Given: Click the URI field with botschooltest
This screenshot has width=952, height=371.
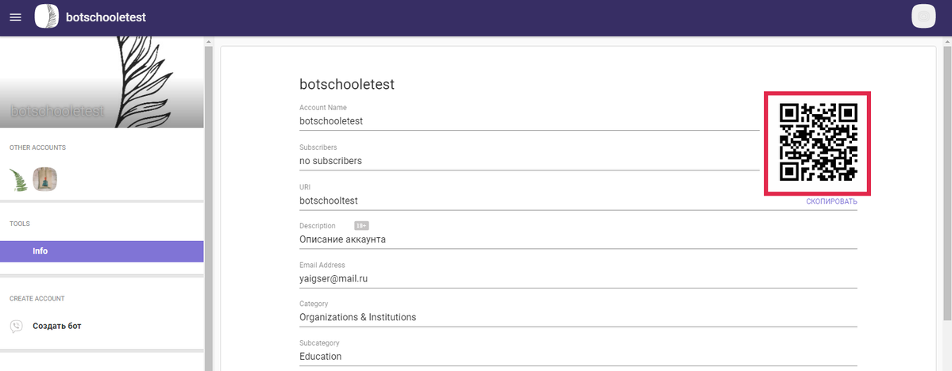Looking at the screenshot, I should [x=578, y=201].
